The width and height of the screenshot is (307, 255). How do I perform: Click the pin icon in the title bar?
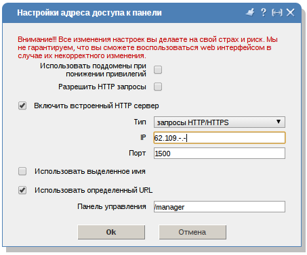(x=250, y=12)
